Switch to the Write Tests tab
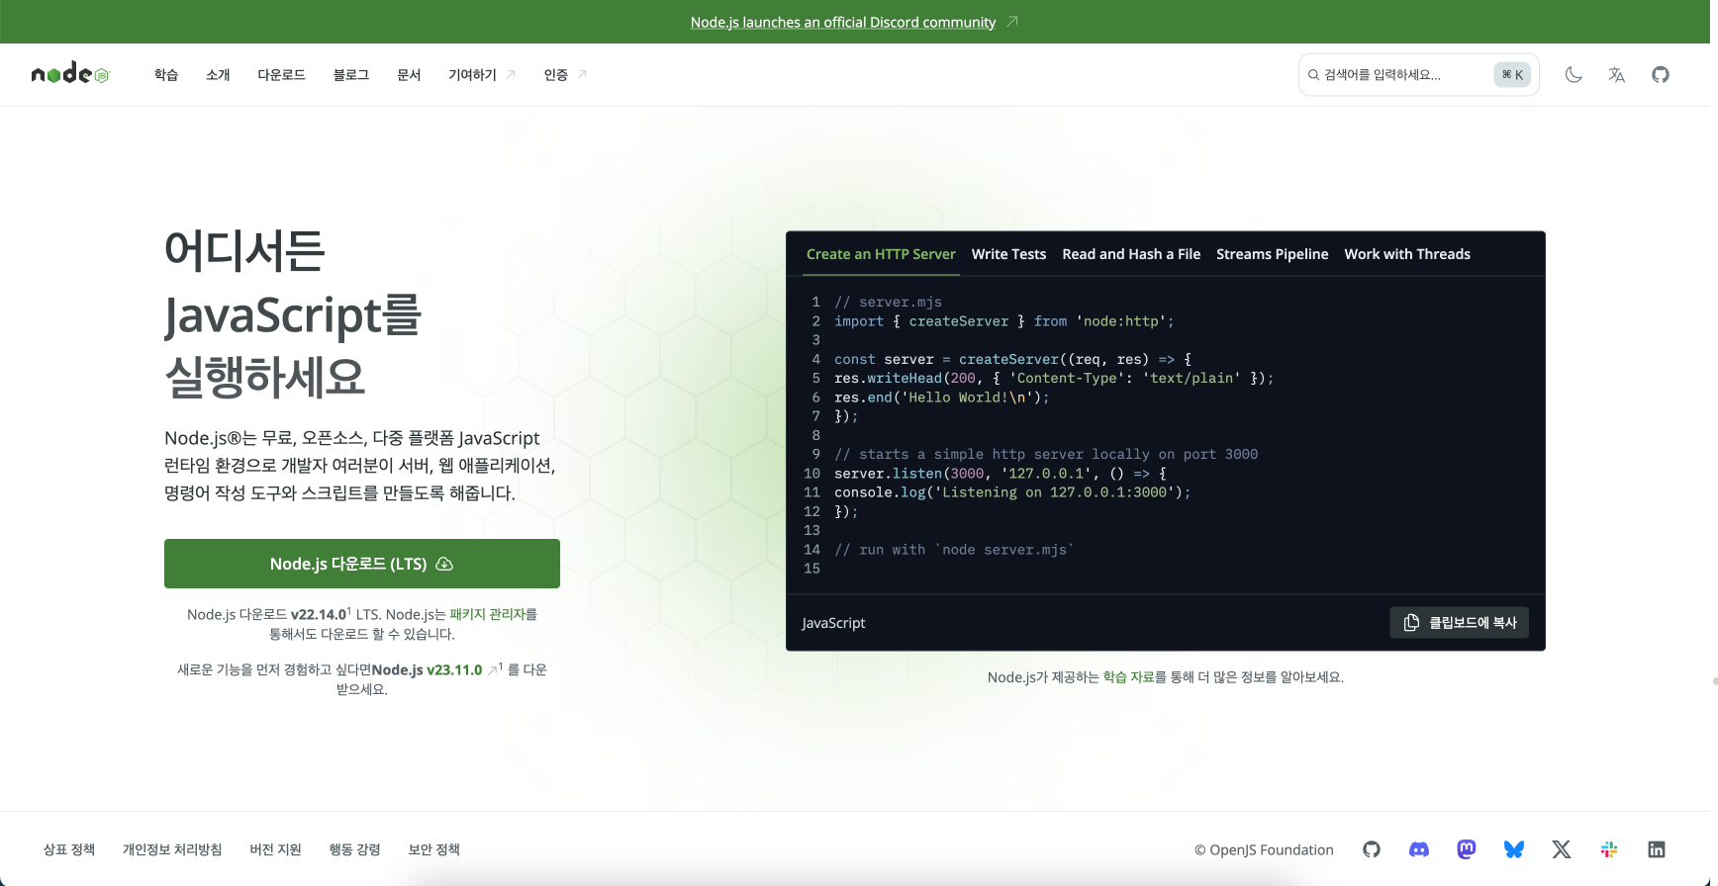The width and height of the screenshot is (1718, 886). click(x=1008, y=254)
